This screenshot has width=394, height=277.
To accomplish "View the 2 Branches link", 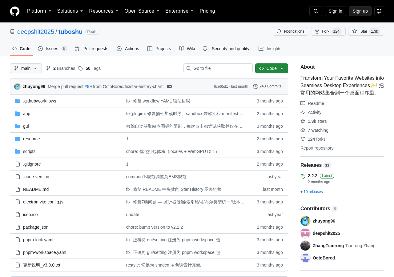I will tap(61, 68).
